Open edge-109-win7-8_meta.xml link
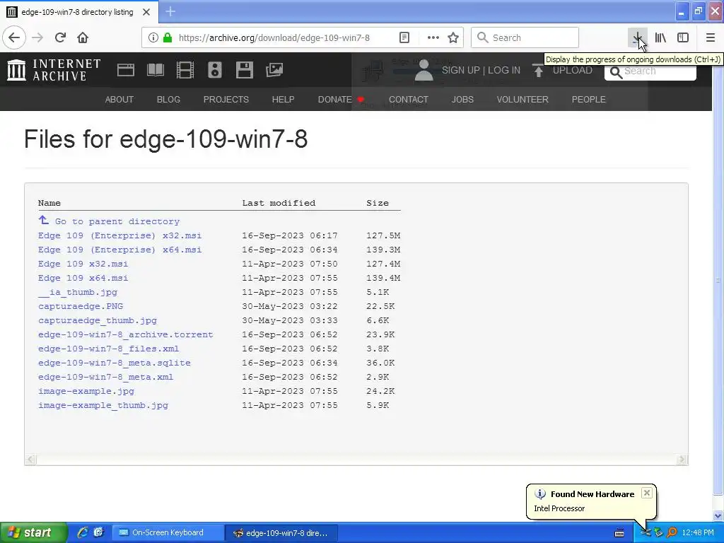 tap(106, 377)
